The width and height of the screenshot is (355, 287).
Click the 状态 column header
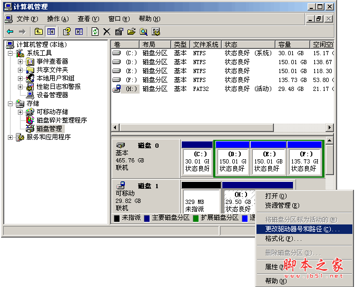[249, 45]
